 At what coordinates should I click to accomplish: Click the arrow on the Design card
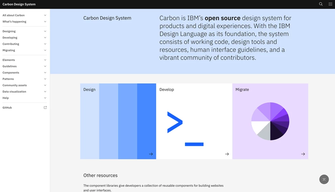[x=151, y=154]
